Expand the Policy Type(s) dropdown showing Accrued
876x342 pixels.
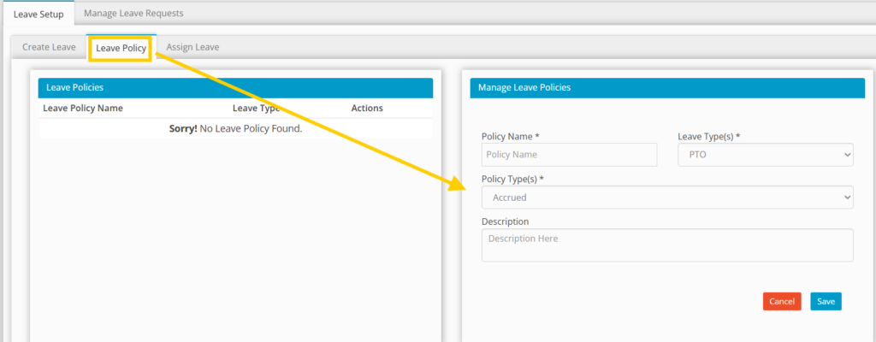tap(667, 198)
